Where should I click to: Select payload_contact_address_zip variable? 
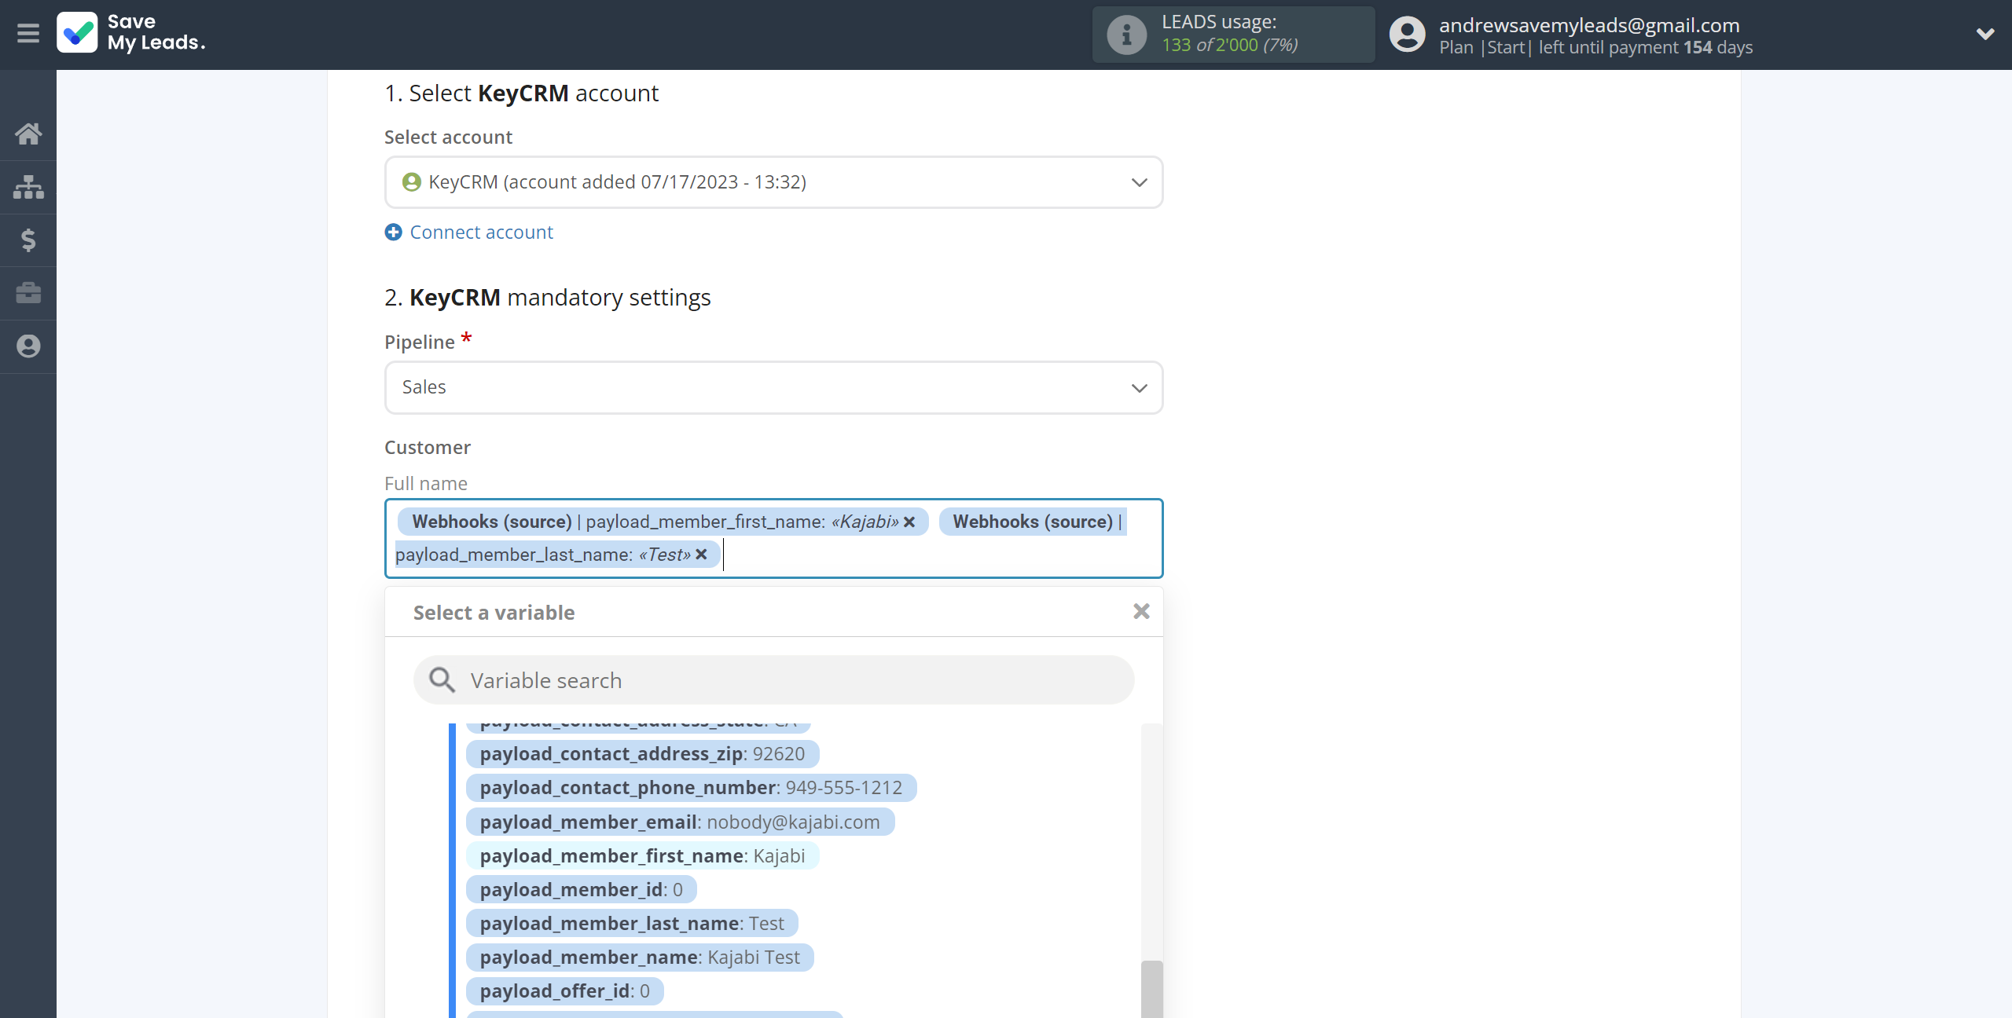(x=642, y=754)
